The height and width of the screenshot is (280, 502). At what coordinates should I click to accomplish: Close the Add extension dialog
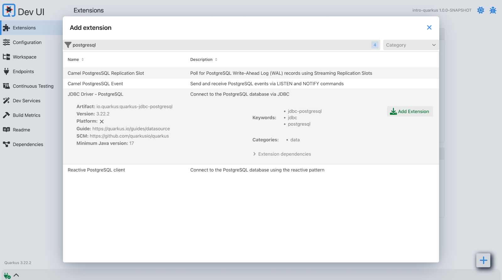tap(429, 28)
